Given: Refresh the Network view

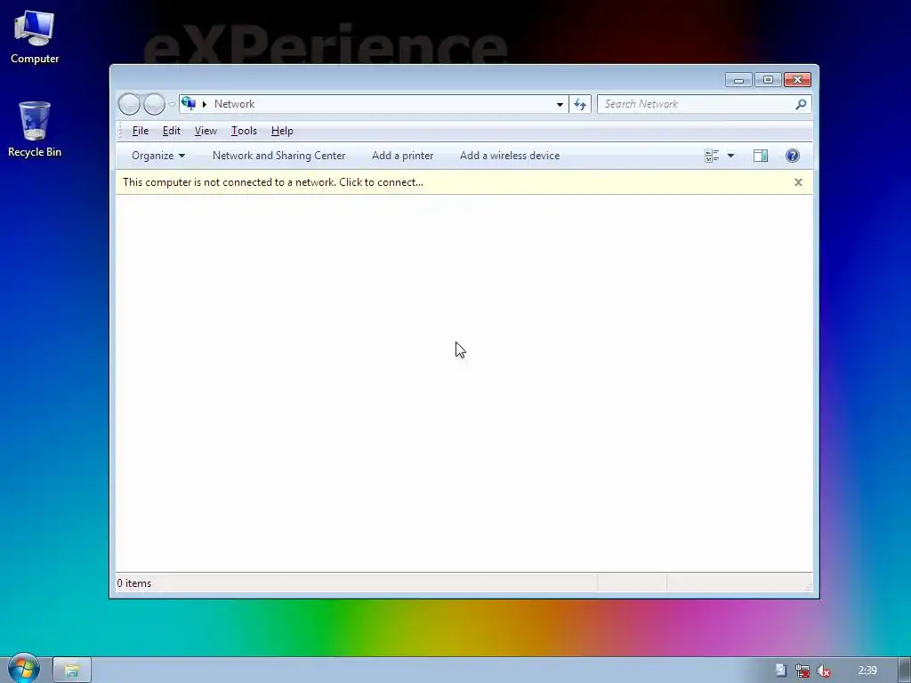Looking at the screenshot, I should click(x=580, y=105).
